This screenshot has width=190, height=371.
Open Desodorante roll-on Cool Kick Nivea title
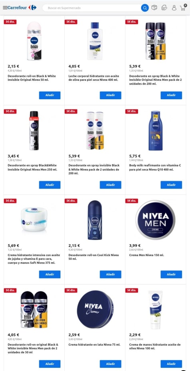coord(94,257)
